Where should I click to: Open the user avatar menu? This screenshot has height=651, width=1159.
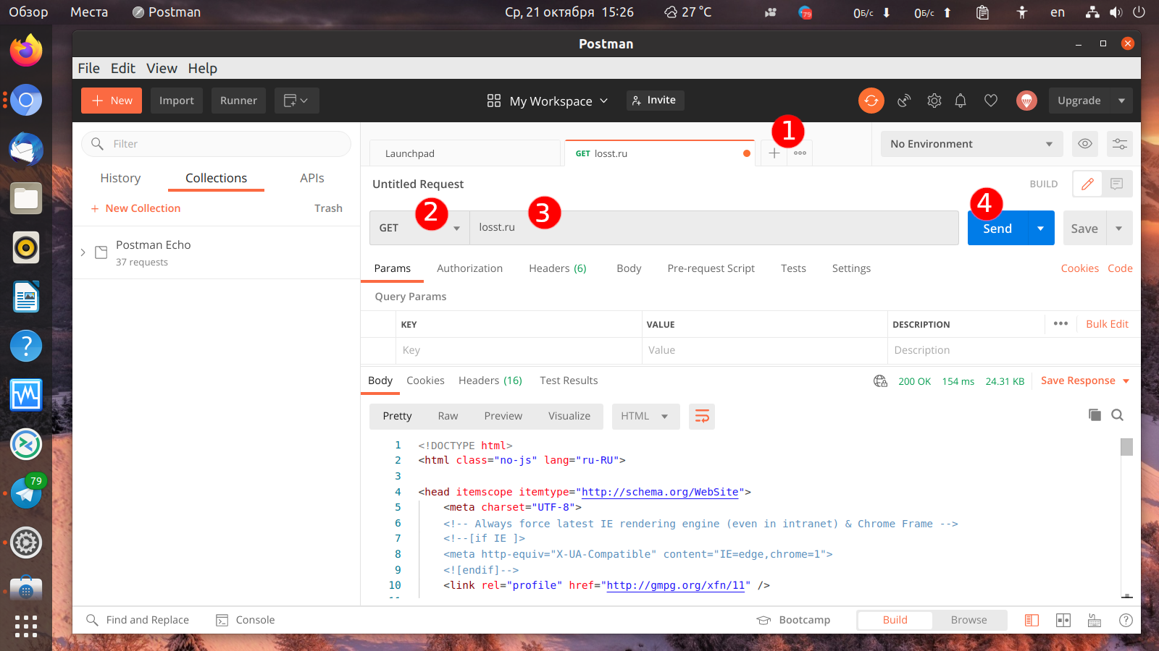point(1026,101)
